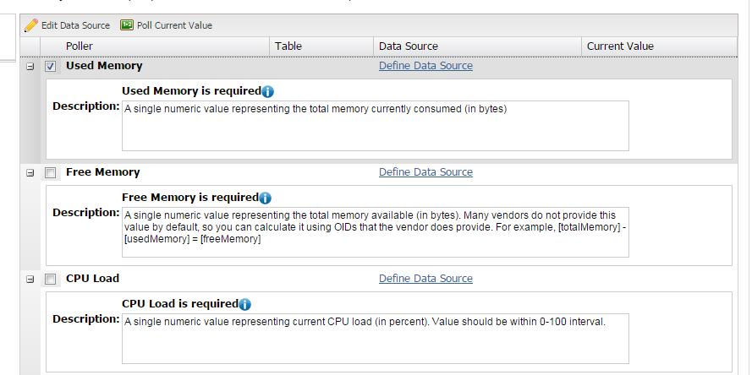Click the Poll Current Value icon

127,25
